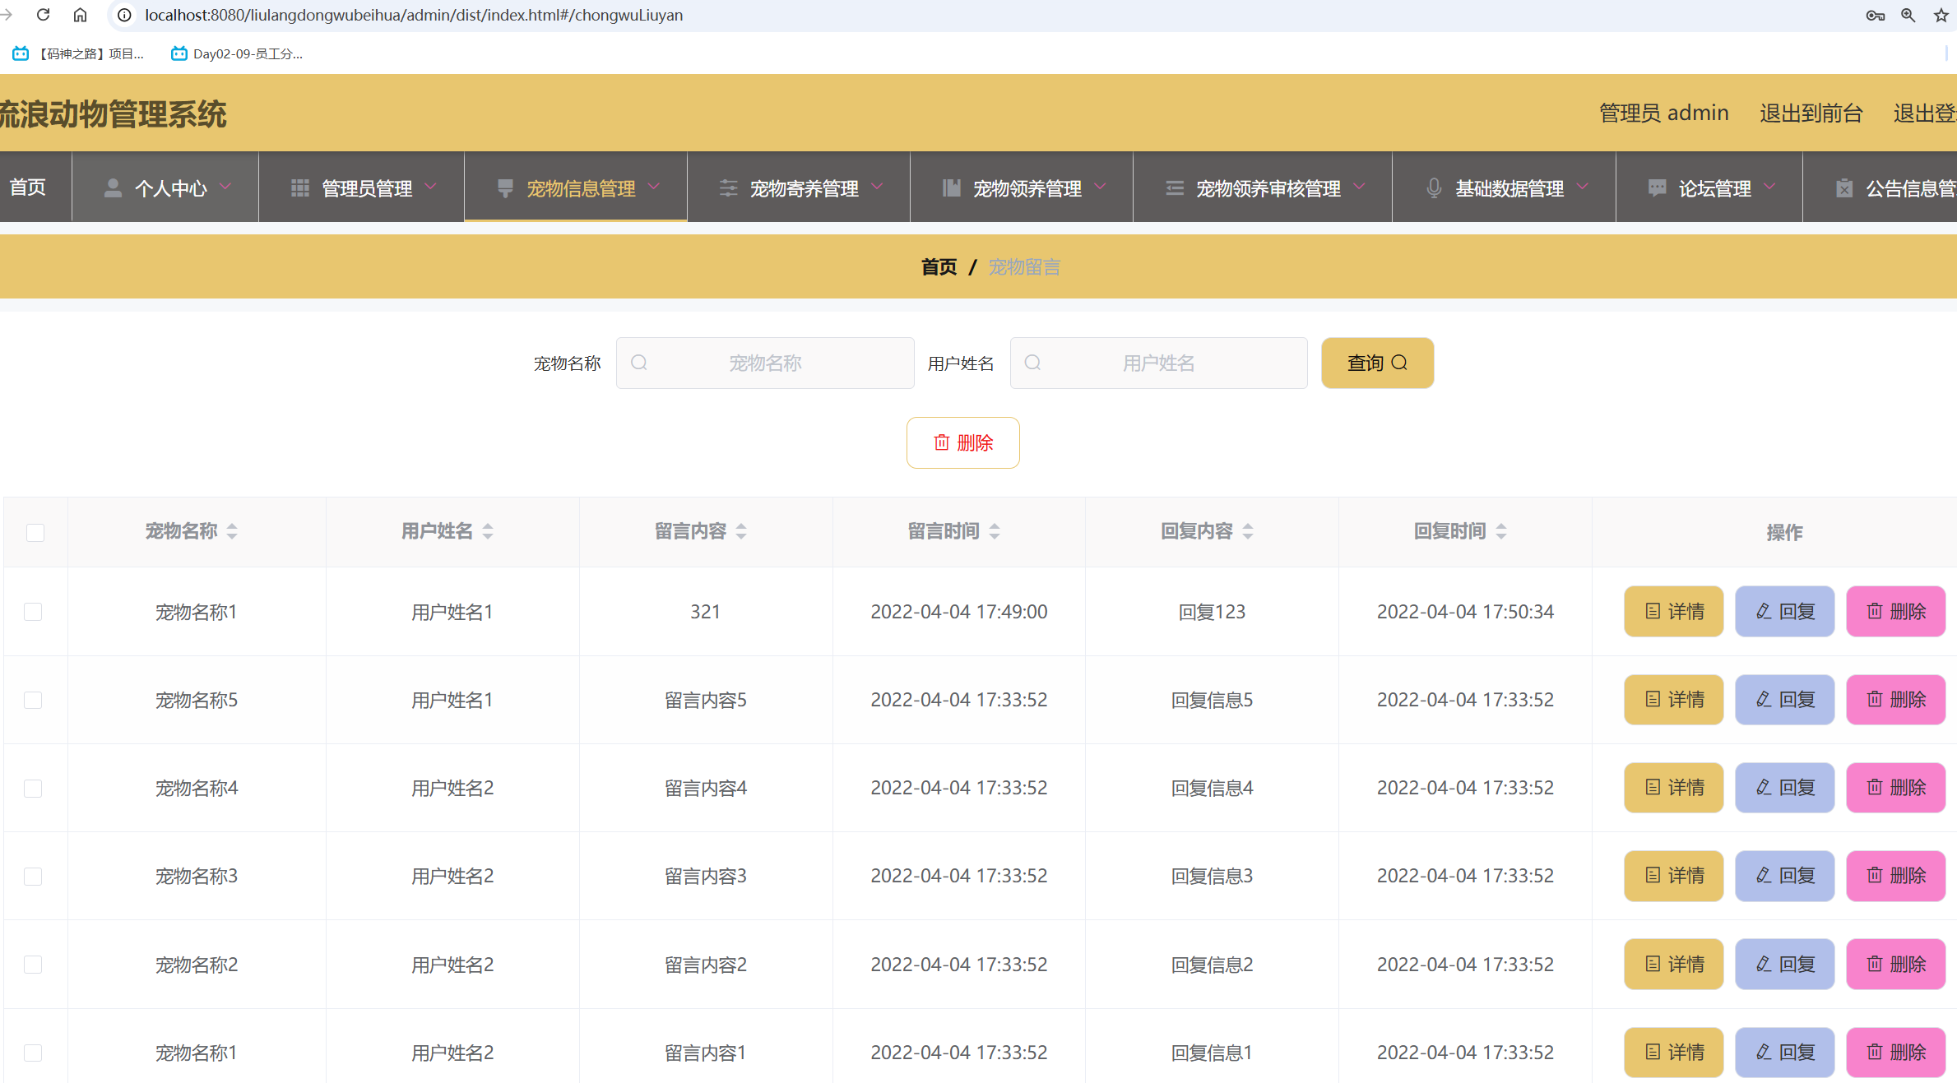
Task: Click the 查询 search button
Action: tap(1377, 363)
